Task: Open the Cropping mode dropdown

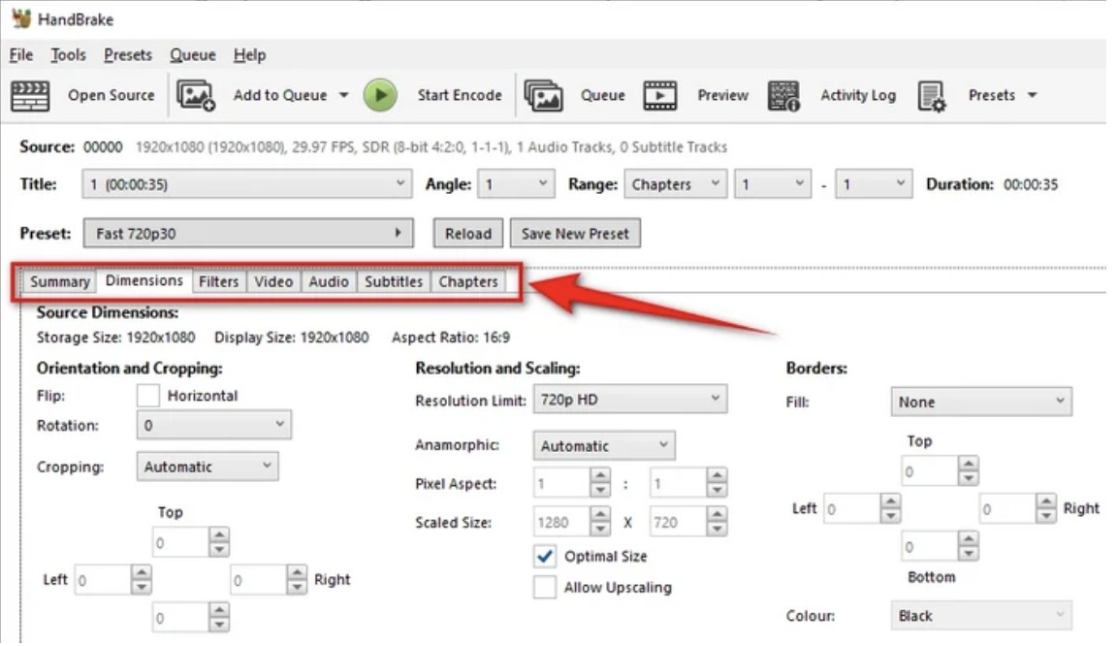Action: 207,467
